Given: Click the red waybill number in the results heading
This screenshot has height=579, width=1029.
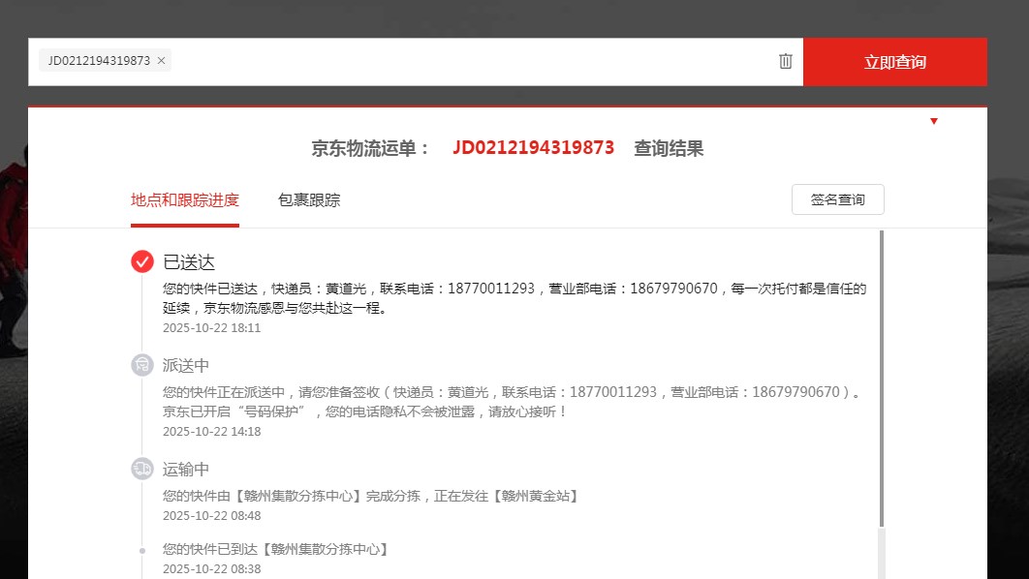Looking at the screenshot, I should coord(533,148).
